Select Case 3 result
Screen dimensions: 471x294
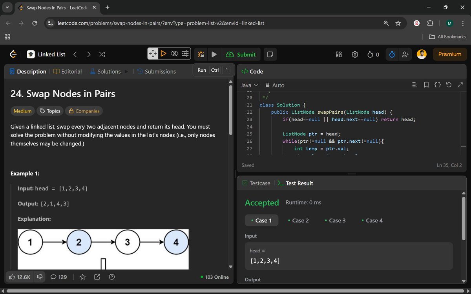pyautogui.click(x=335, y=220)
